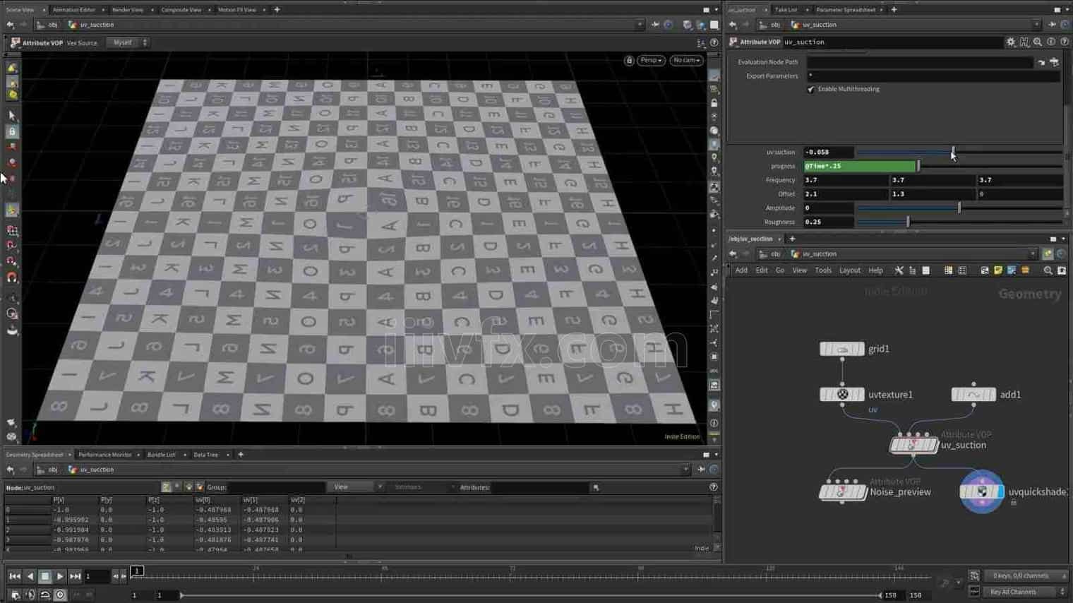Viewport: 1073px width, 603px height.
Task: Click the parameter pane gear icon
Action: pos(1011,42)
